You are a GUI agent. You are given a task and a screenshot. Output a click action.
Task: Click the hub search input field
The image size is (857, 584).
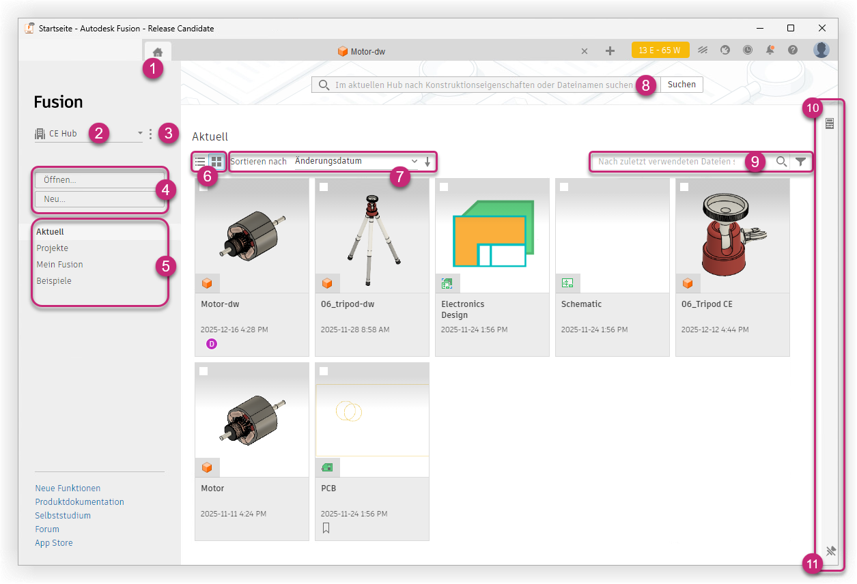486,85
